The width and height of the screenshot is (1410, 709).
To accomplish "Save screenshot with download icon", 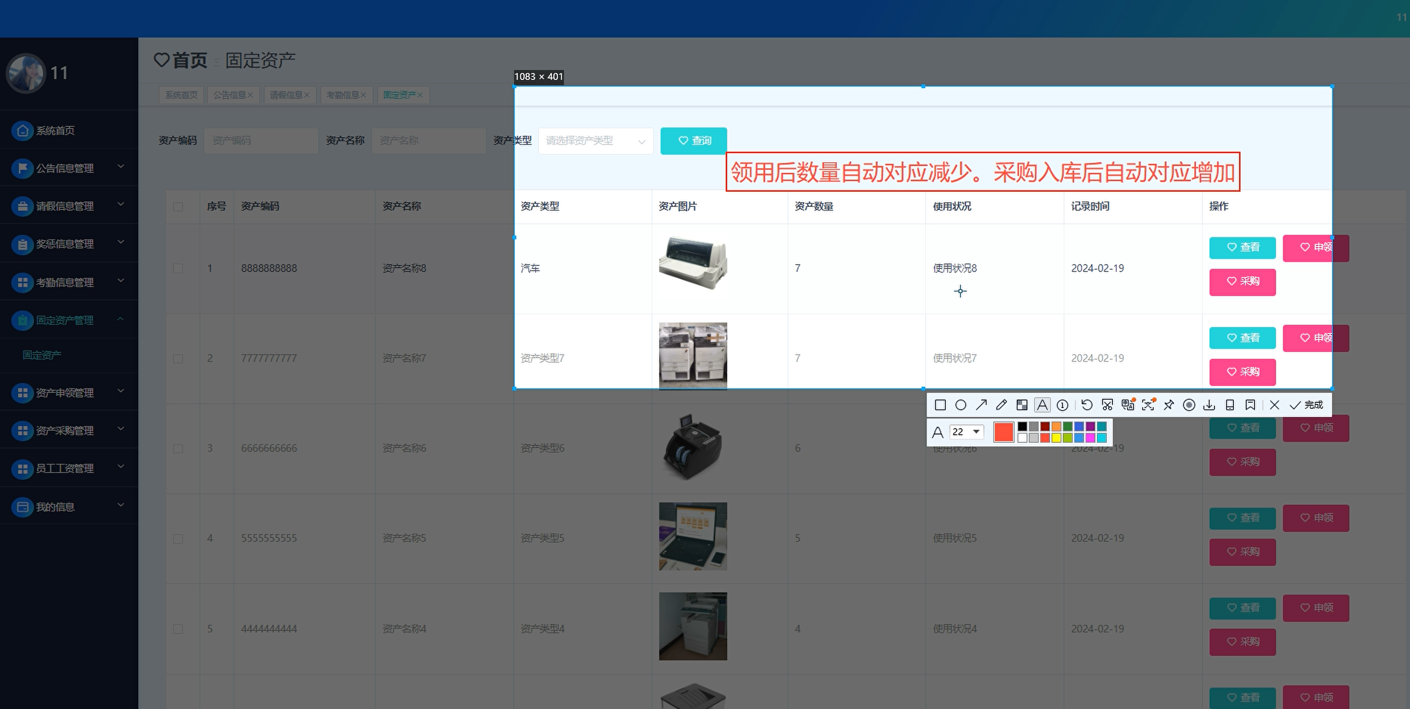I will click(1209, 404).
